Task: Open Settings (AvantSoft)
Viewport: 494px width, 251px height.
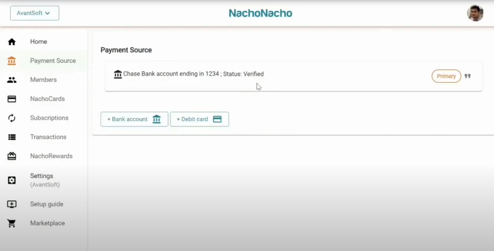Action: coord(45,180)
